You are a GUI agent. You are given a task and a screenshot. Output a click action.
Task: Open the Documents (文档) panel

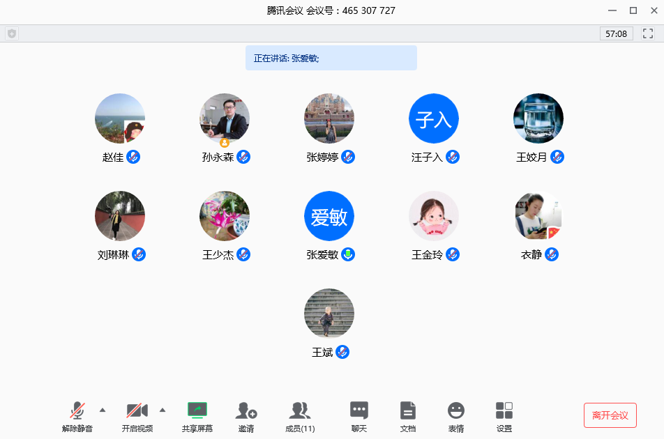tap(408, 410)
